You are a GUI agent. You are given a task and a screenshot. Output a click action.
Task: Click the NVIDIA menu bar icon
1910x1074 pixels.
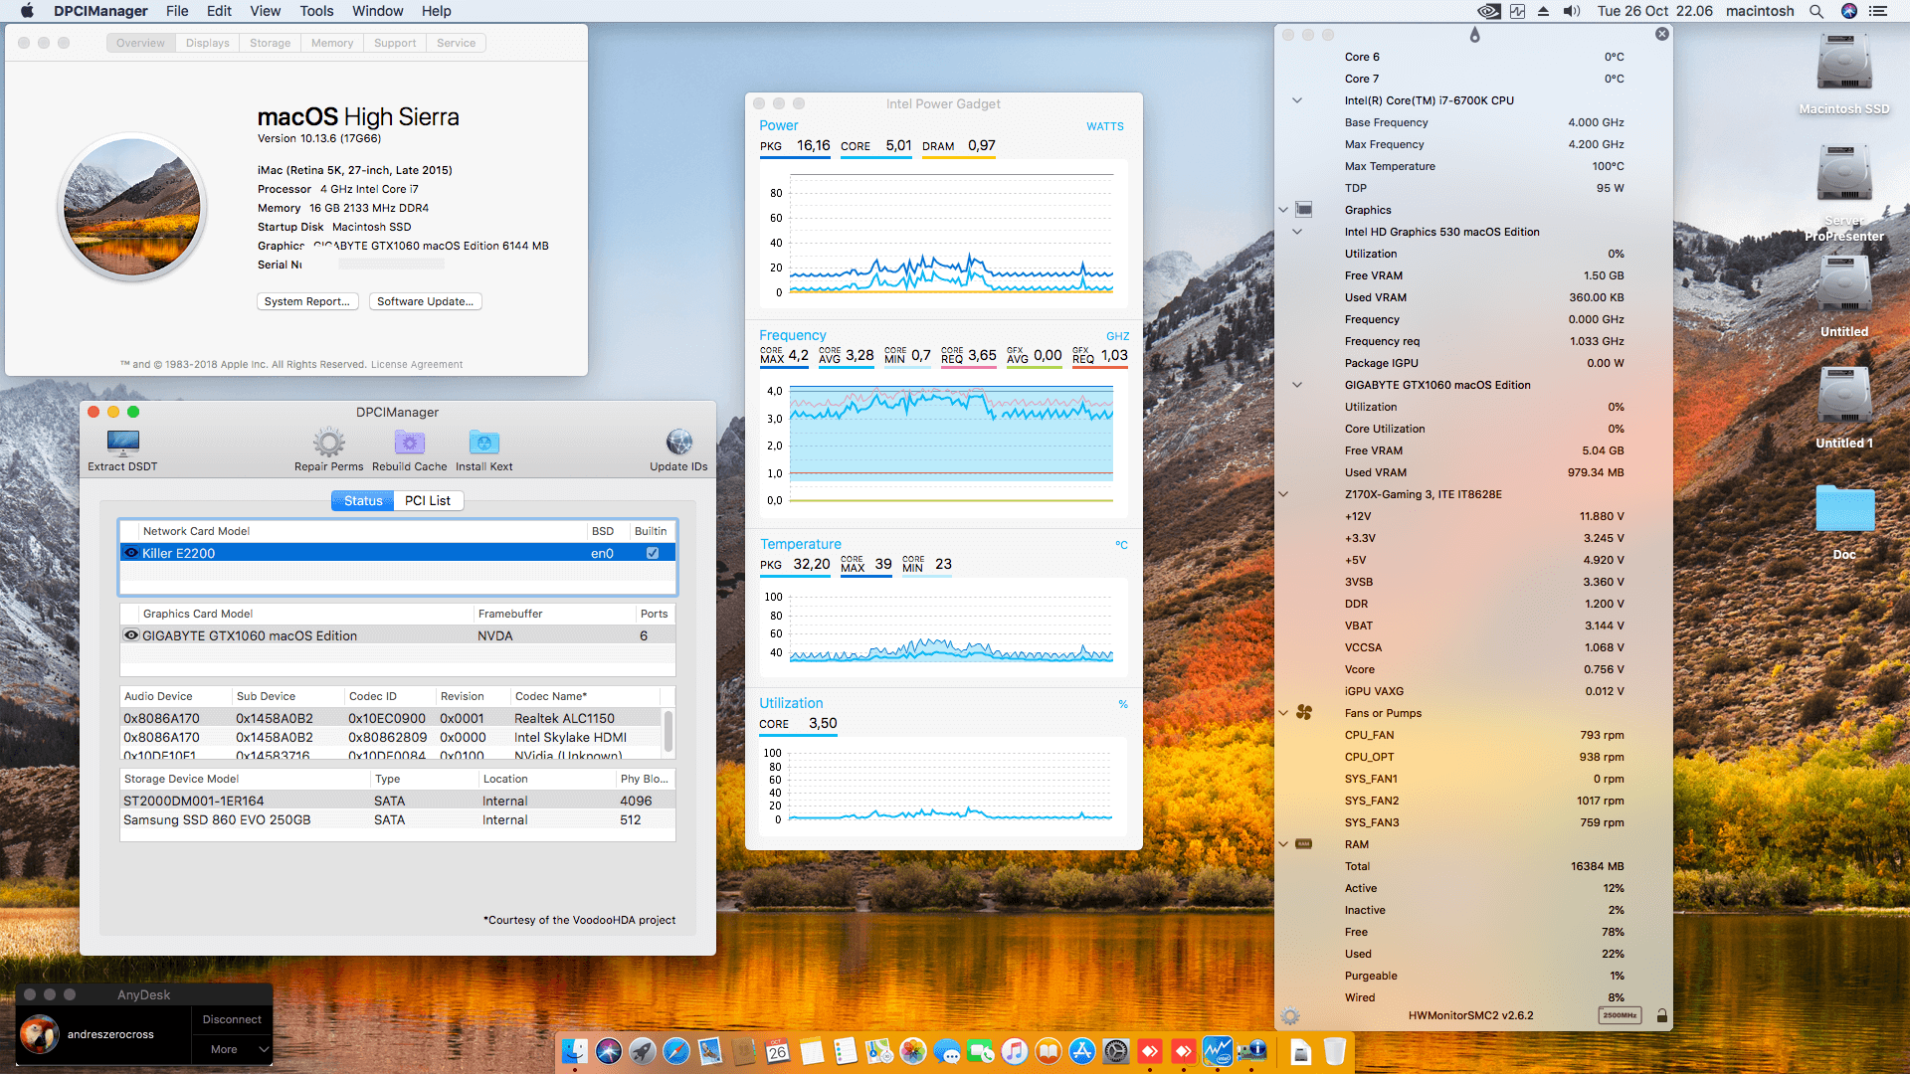click(x=1489, y=11)
